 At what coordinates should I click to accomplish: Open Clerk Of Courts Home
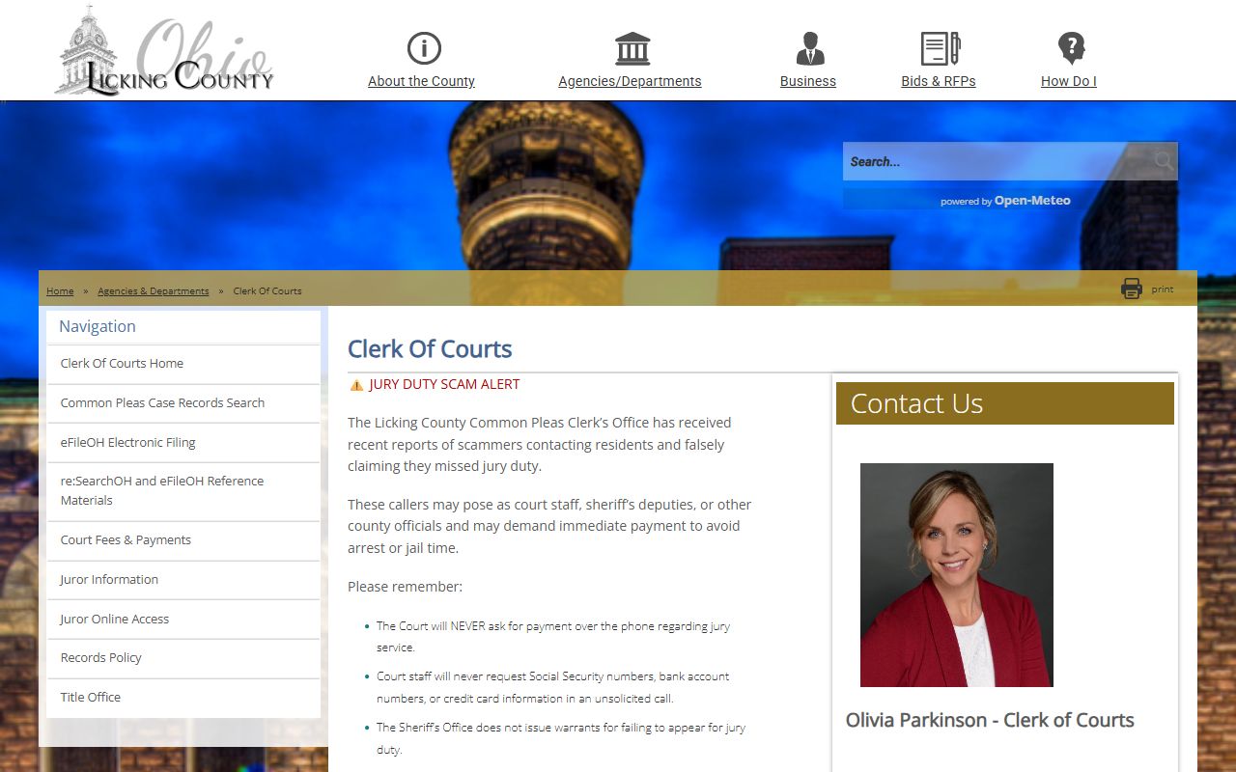click(183, 364)
